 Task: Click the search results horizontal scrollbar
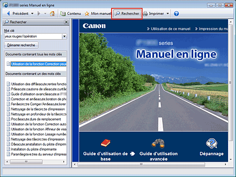[x=35, y=162]
